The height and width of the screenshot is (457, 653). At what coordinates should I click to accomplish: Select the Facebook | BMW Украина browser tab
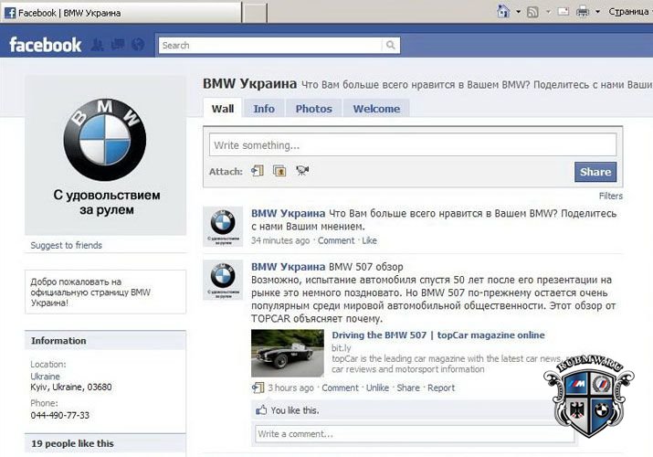click(x=121, y=13)
